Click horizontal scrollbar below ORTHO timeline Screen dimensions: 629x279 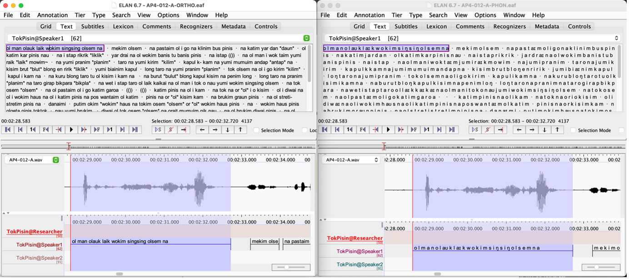(119, 274)
